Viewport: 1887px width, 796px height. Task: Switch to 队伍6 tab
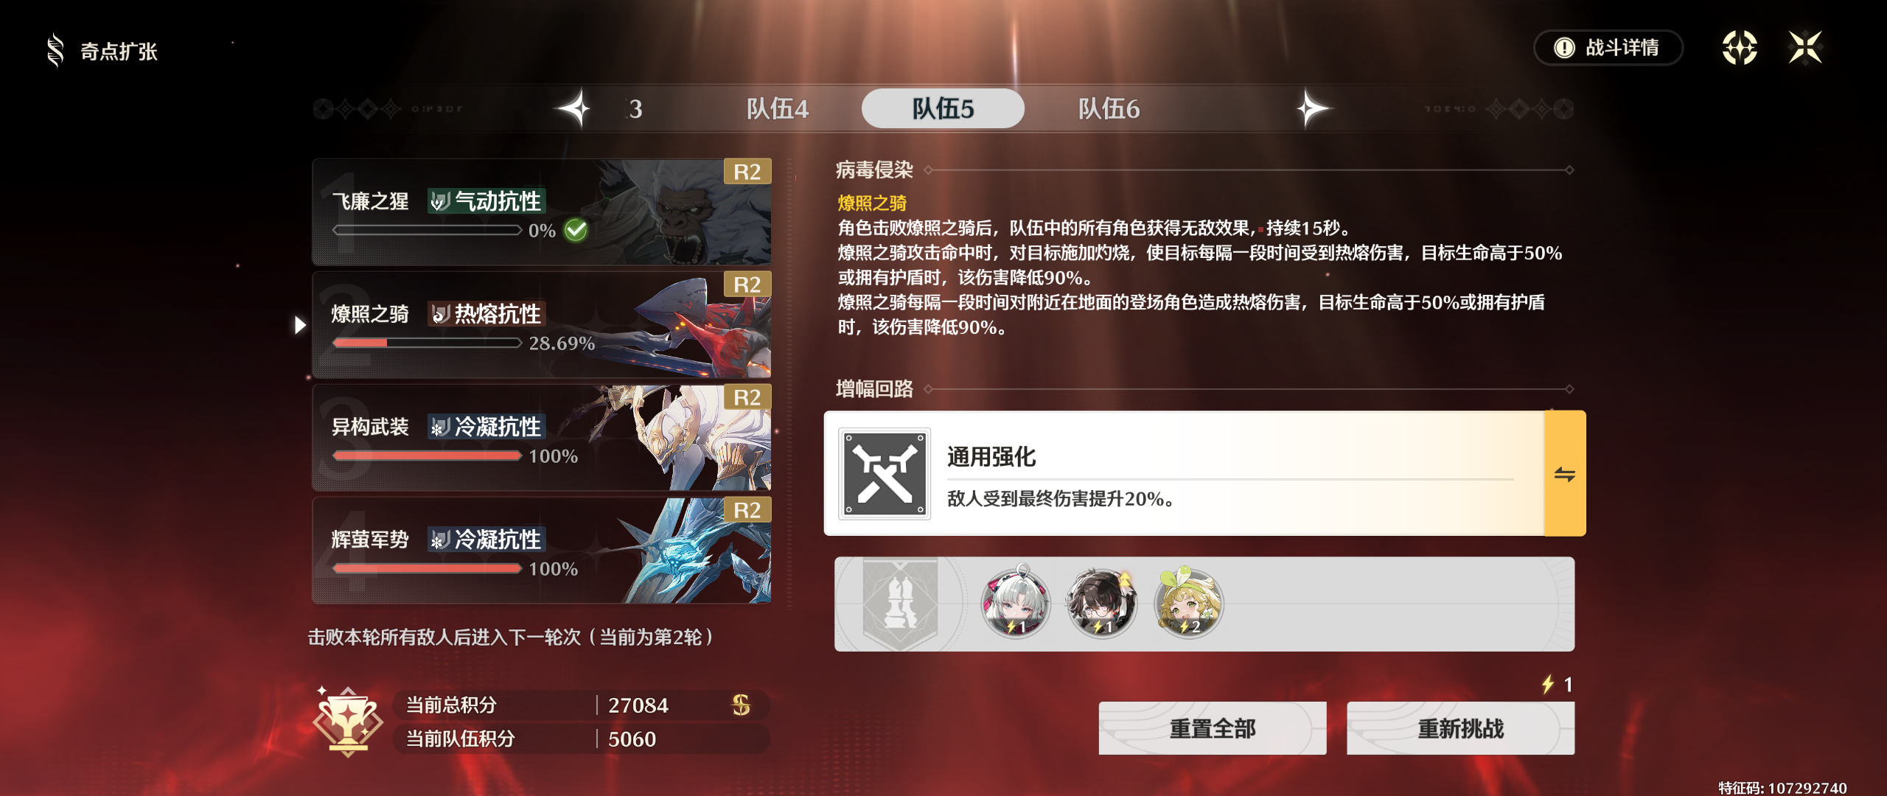1109,109
